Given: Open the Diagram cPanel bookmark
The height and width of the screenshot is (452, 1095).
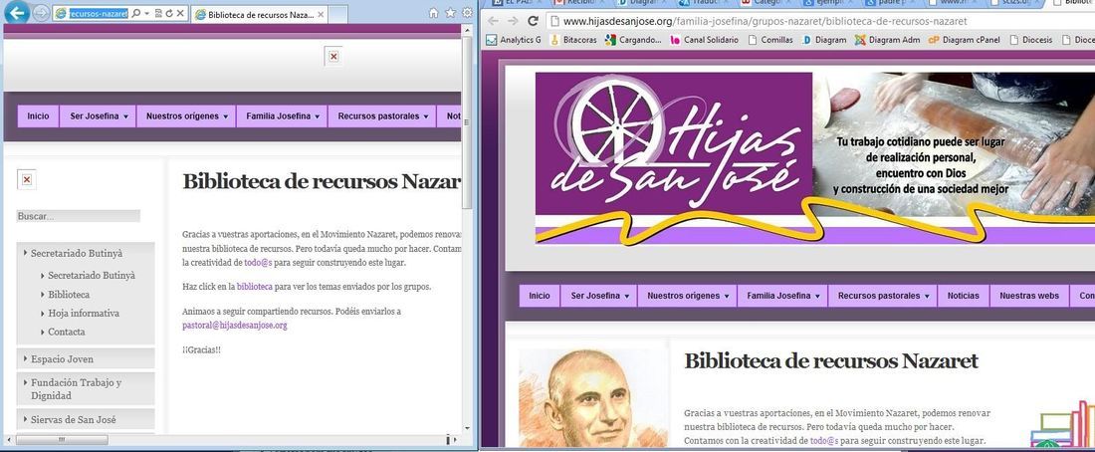Looking at the screenshot, I should point(966,40).
